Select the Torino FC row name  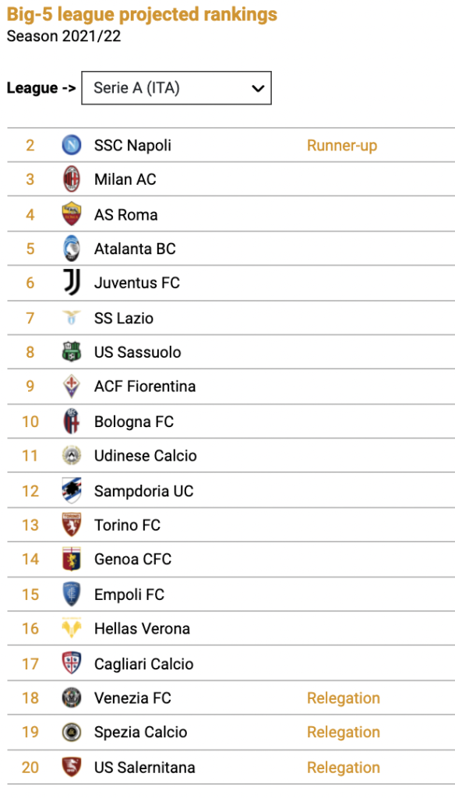click(x=127, y=524)
